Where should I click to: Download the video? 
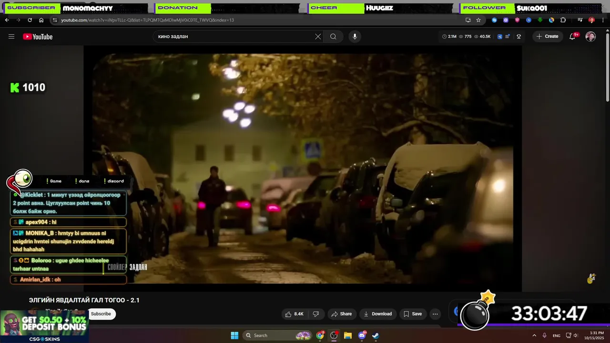tap(377, 313)
